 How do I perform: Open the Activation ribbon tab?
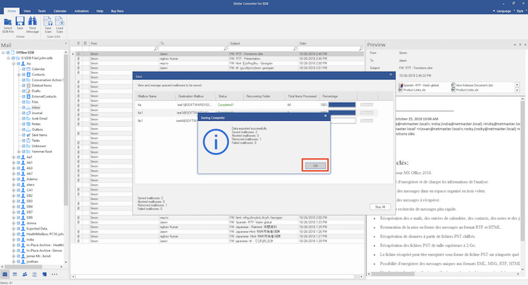81,11
